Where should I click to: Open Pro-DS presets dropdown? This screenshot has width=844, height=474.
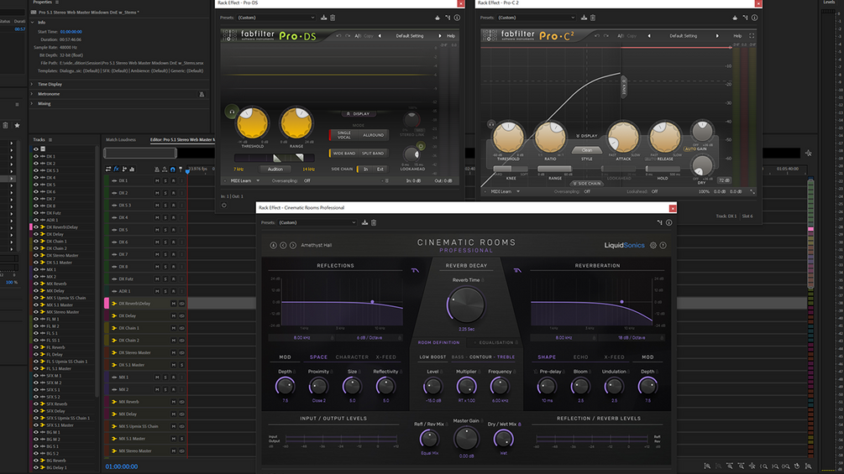click(x=276, y=18)
